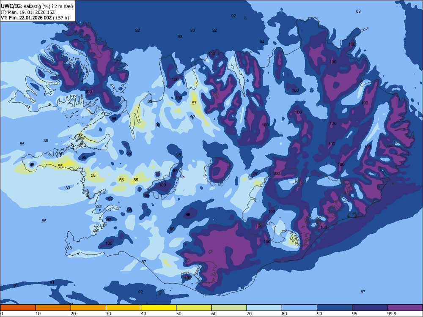Click the purple 99.9+ legend swatch
Screen dimensions: 423x317
pyautogui.click(x=405, y=308)
